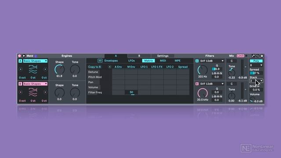
Task: Select previous oscillator type for engine A
Action: pyautogui.click(x=21, y=69)
